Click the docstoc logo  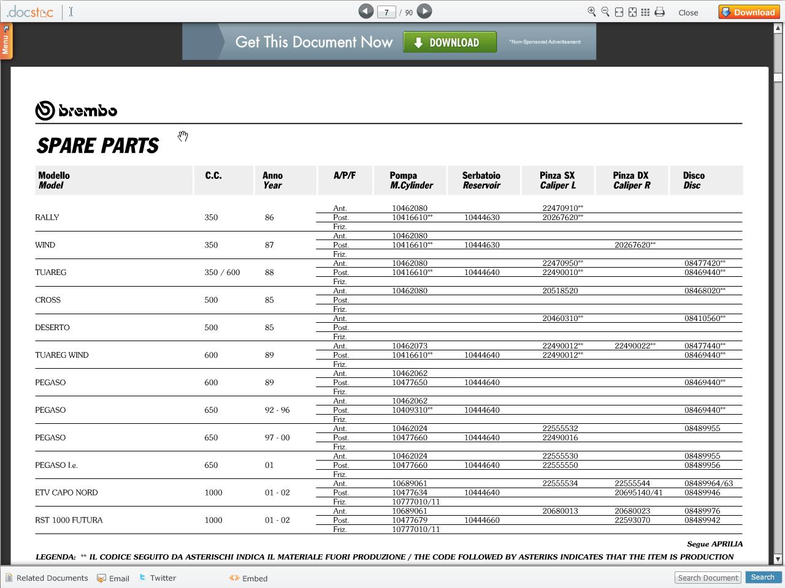pyautogui.click(x=29, y=12)
